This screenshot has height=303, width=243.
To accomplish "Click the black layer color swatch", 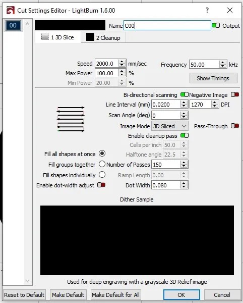I will 70,25.
